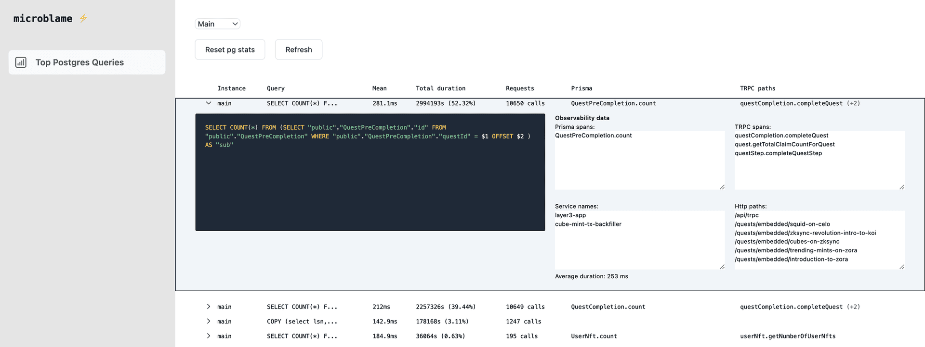Click the Total duration column header

click(440, 88)
